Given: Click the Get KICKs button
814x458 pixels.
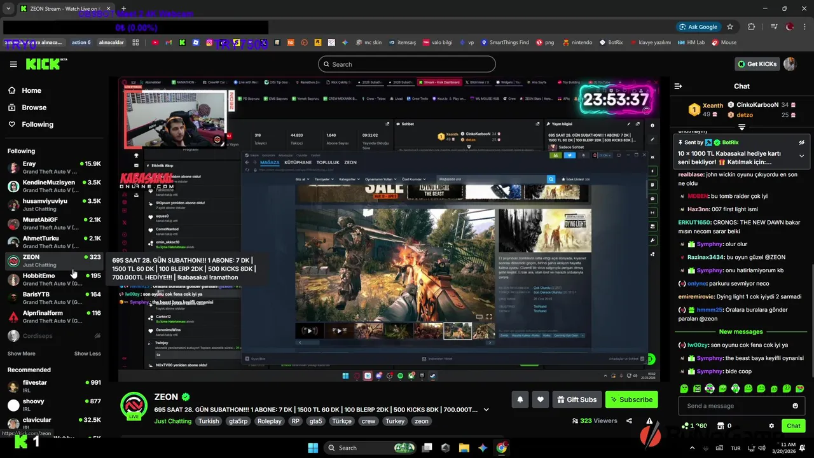Looking at the screenshot, I should [757, 64].
